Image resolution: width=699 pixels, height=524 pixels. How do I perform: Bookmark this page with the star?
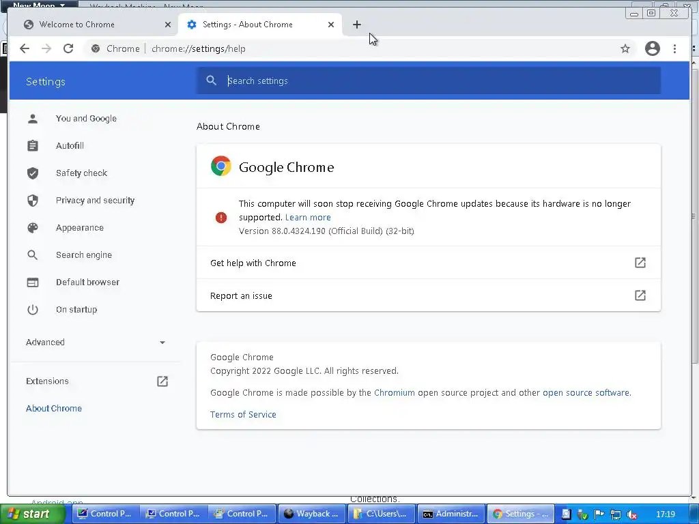pos(625,48)
